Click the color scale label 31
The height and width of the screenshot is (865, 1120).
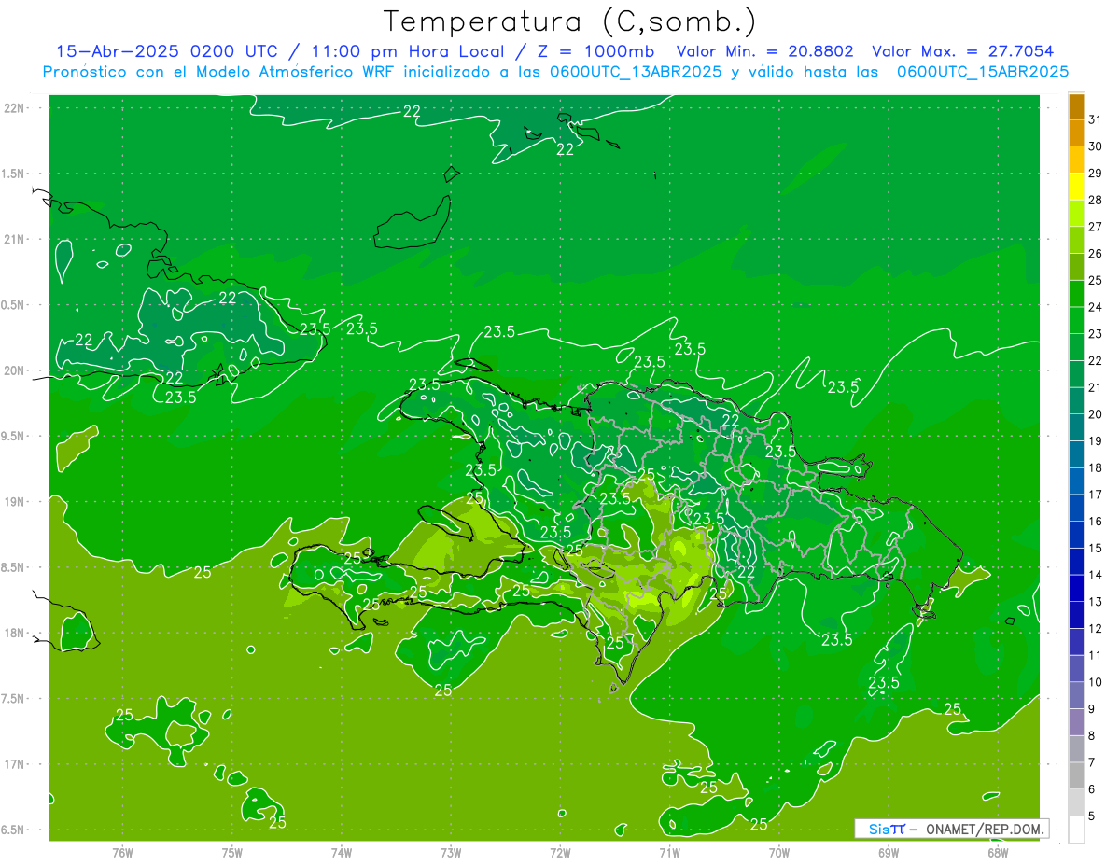tap(1095, 119)
